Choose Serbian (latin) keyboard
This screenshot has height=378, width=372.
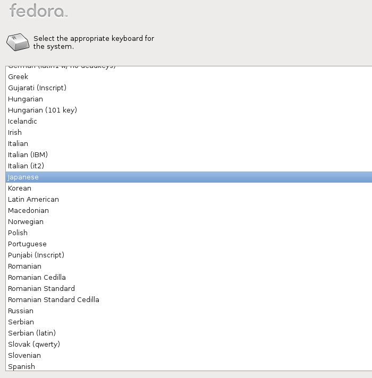point(189,333)
